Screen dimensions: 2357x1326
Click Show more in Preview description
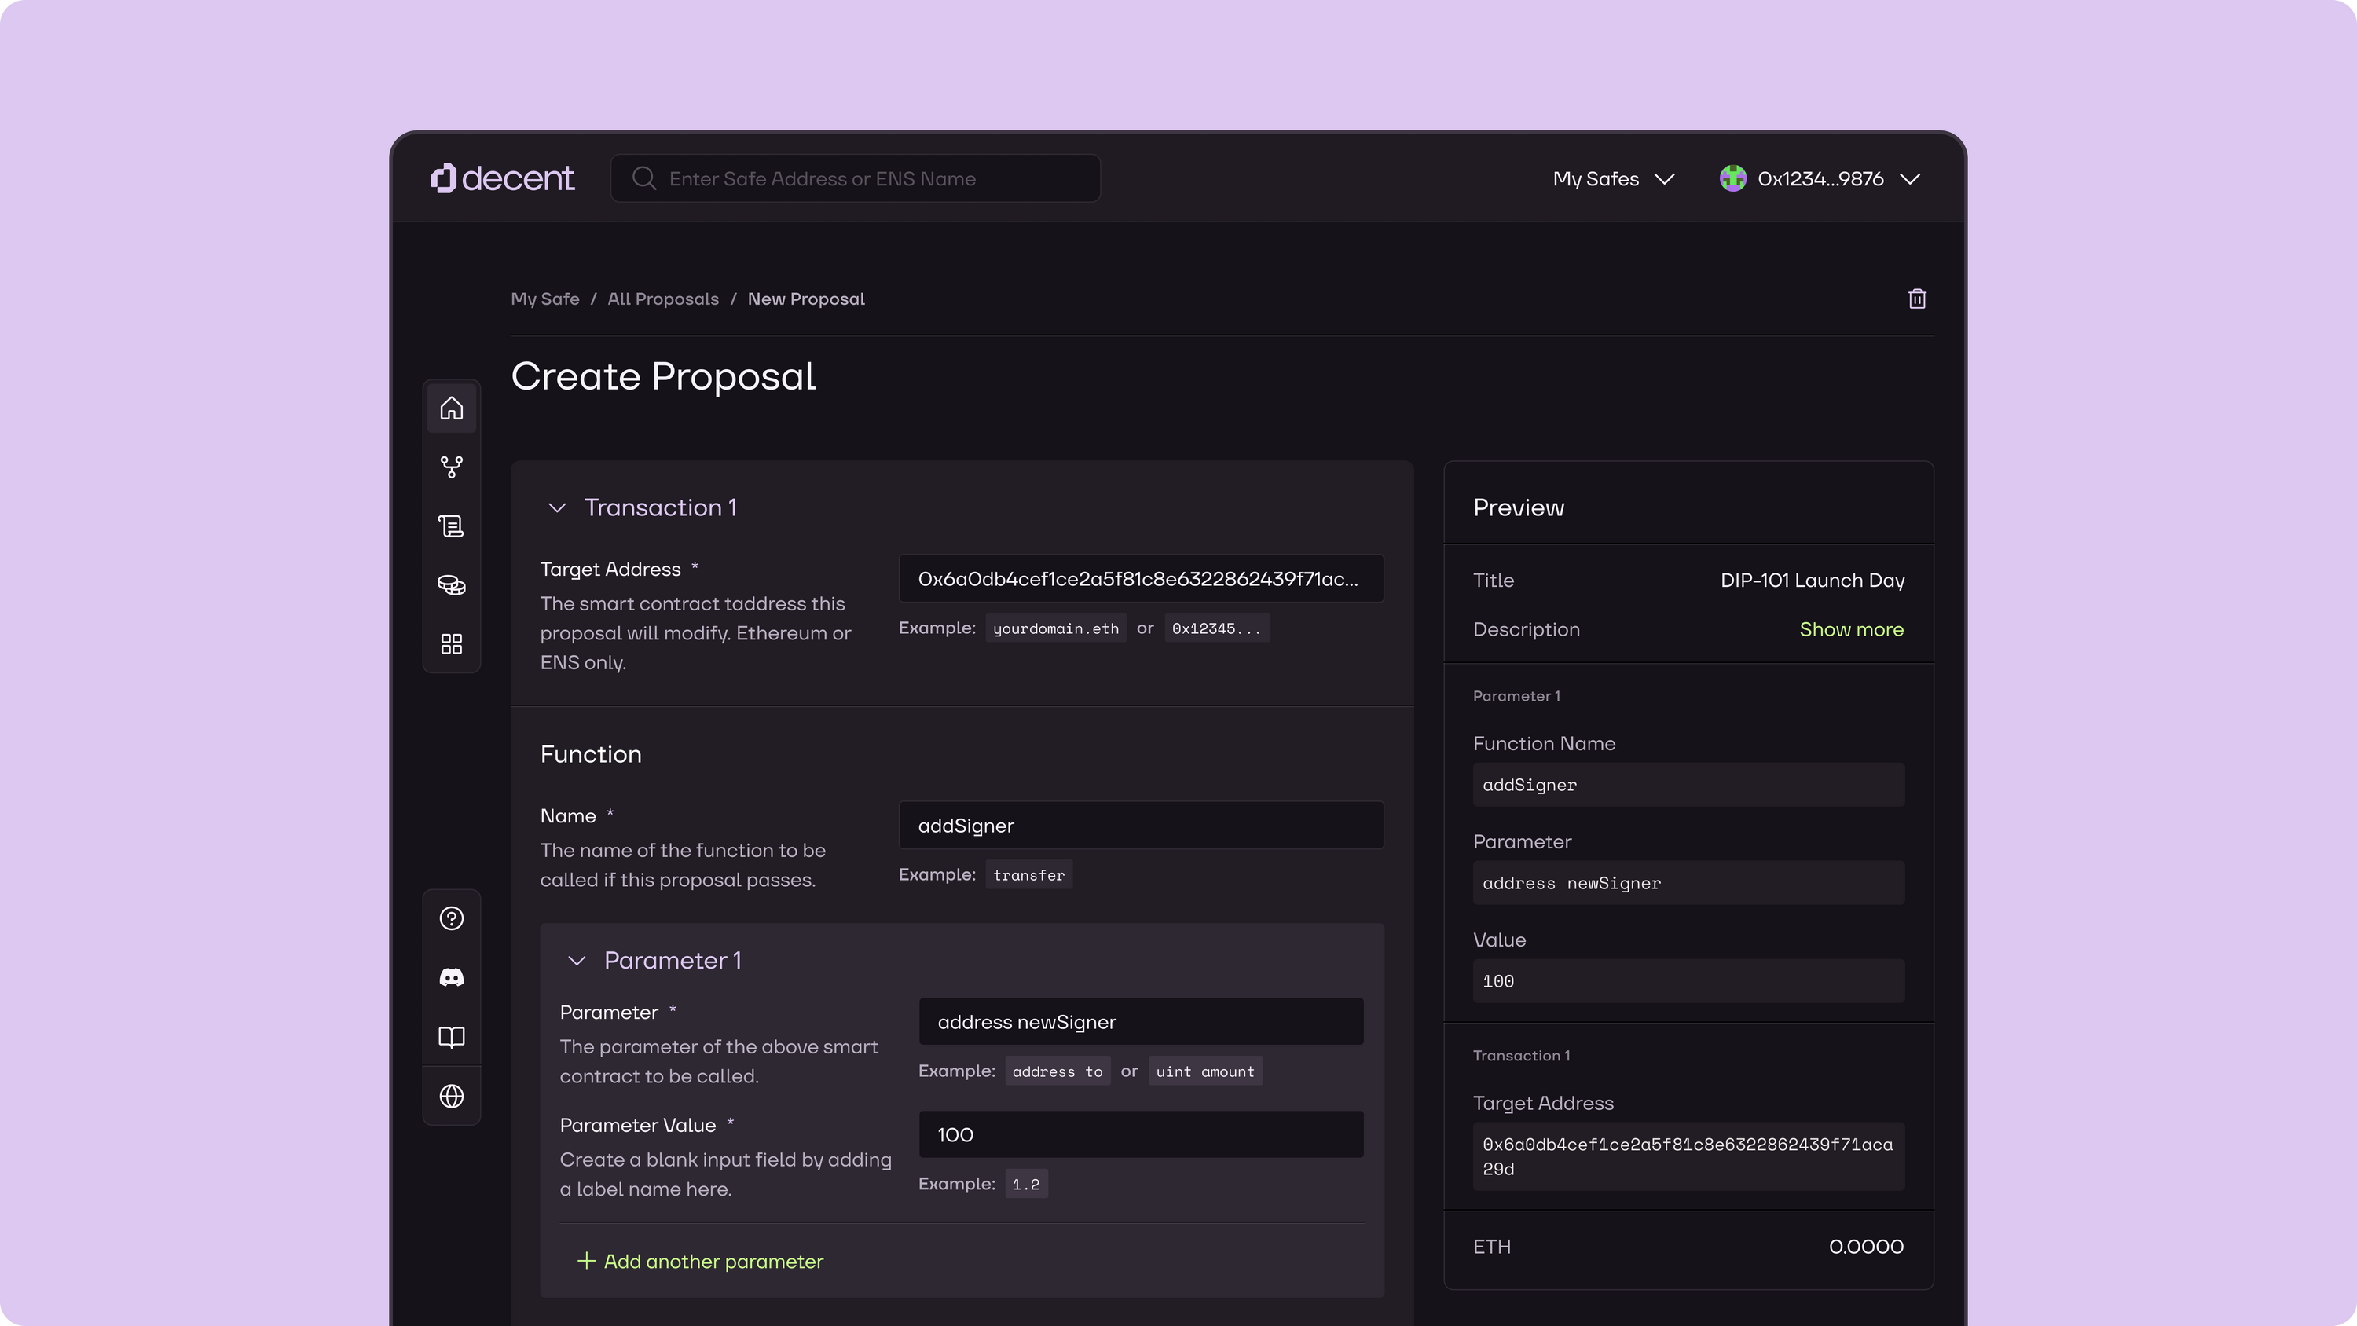click(1850, 629)
